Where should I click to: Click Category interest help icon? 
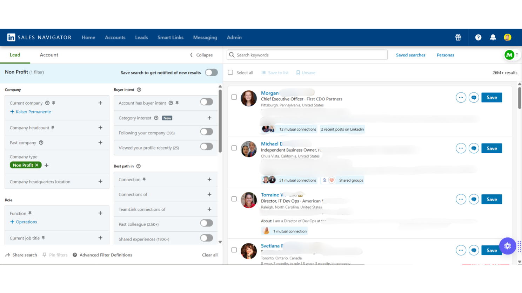[156, 118]
